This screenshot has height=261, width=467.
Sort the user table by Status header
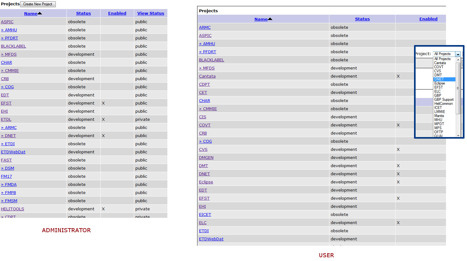pos(362,19)
